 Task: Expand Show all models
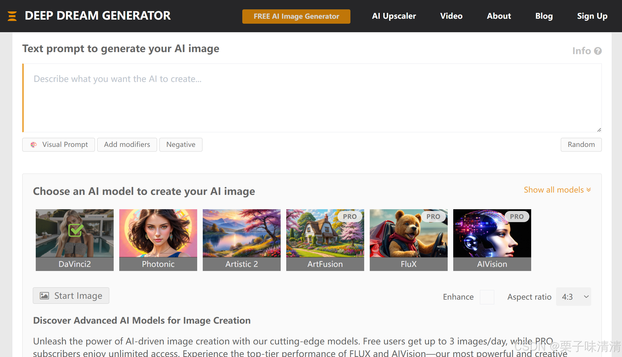point(557,190)
